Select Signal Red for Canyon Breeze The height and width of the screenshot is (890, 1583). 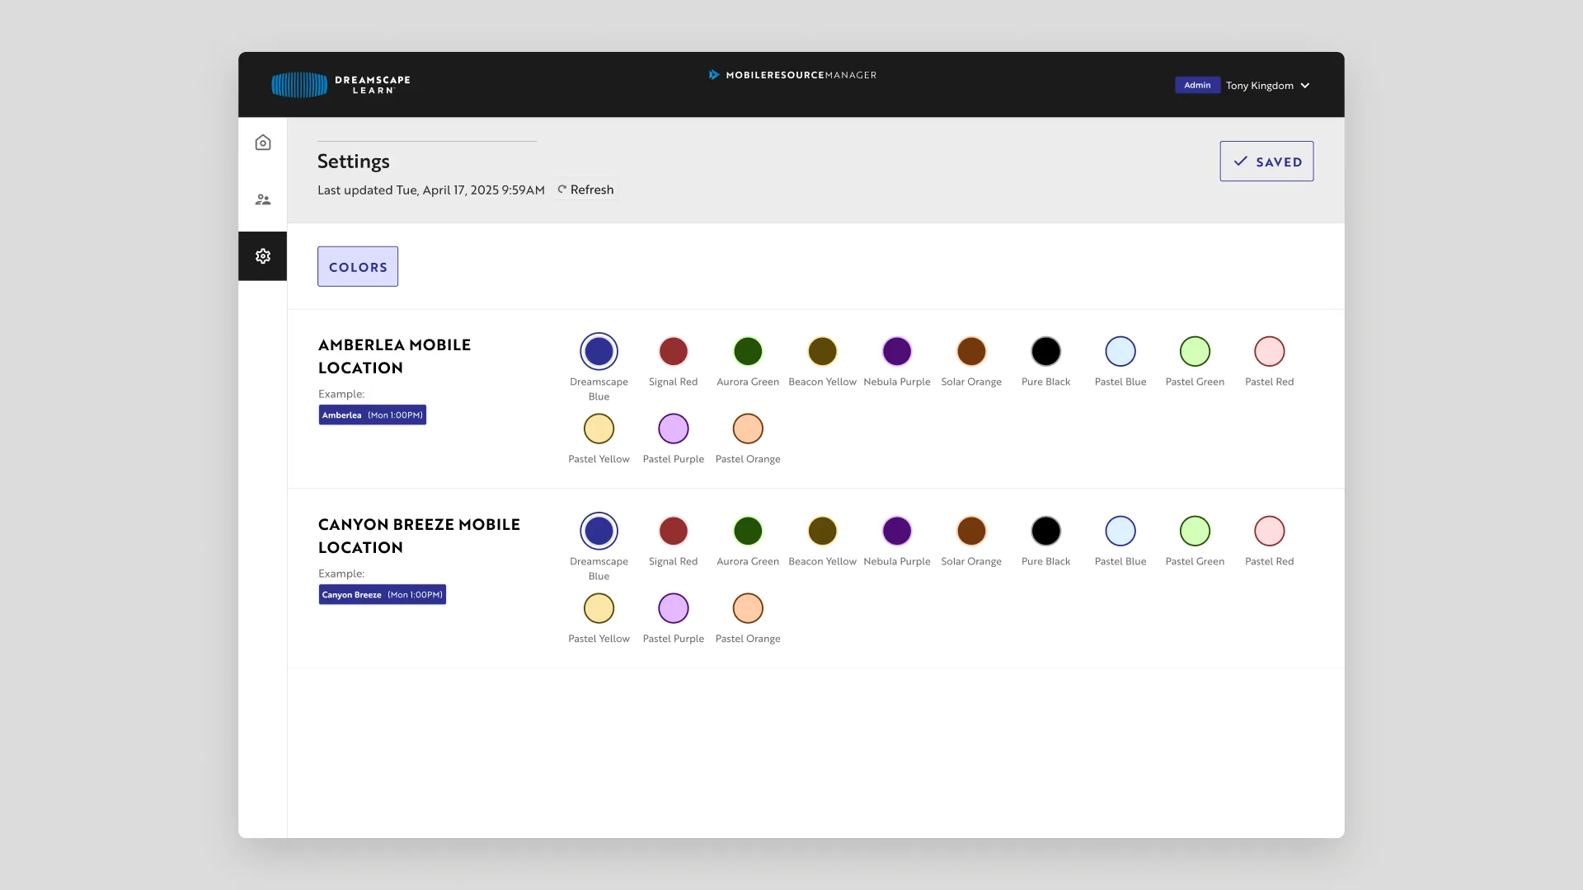(x=674, y=532)
